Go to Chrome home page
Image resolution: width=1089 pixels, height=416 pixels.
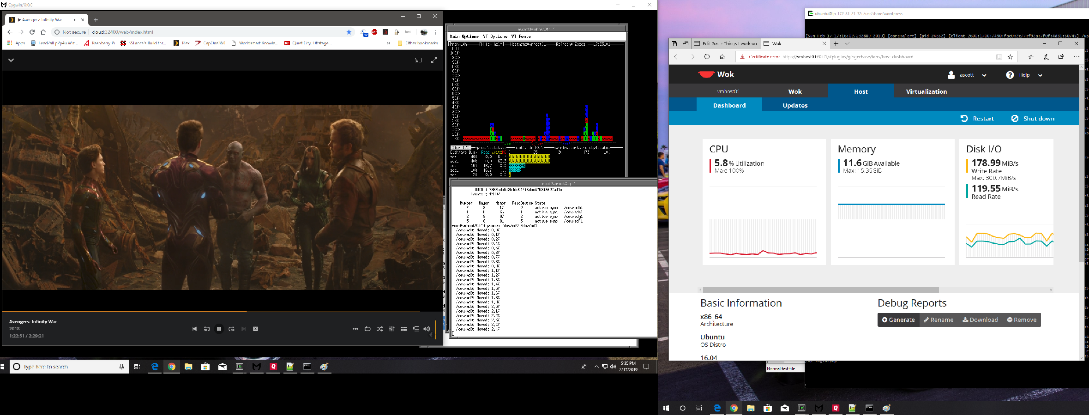click(43, 32)
